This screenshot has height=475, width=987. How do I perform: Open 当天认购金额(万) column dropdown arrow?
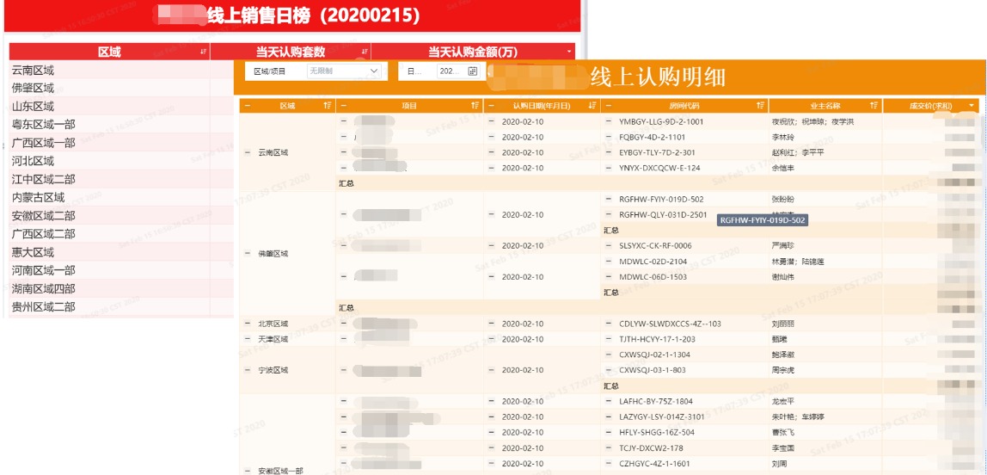coord(570,52)
